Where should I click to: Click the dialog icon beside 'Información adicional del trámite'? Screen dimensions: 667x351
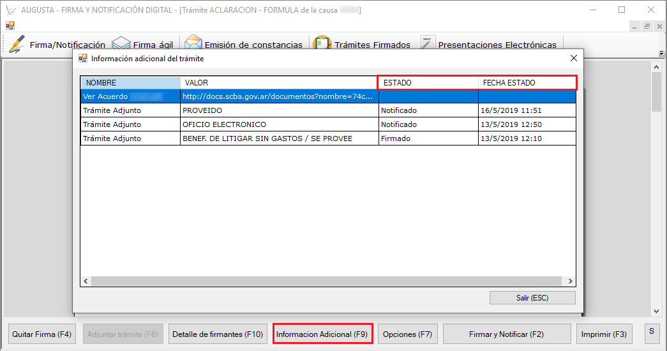pos(82,58)
